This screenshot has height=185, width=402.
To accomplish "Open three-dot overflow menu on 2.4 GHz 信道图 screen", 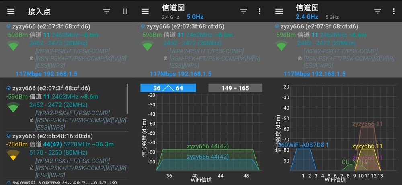I will (394, 11).
